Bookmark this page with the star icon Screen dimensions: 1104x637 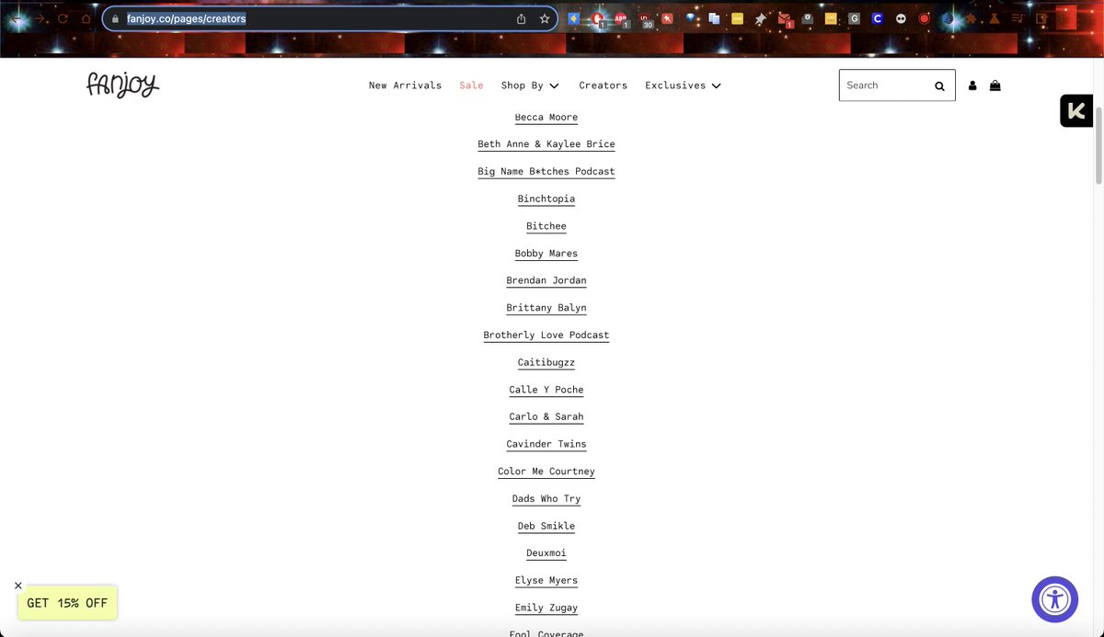[545, 18]
